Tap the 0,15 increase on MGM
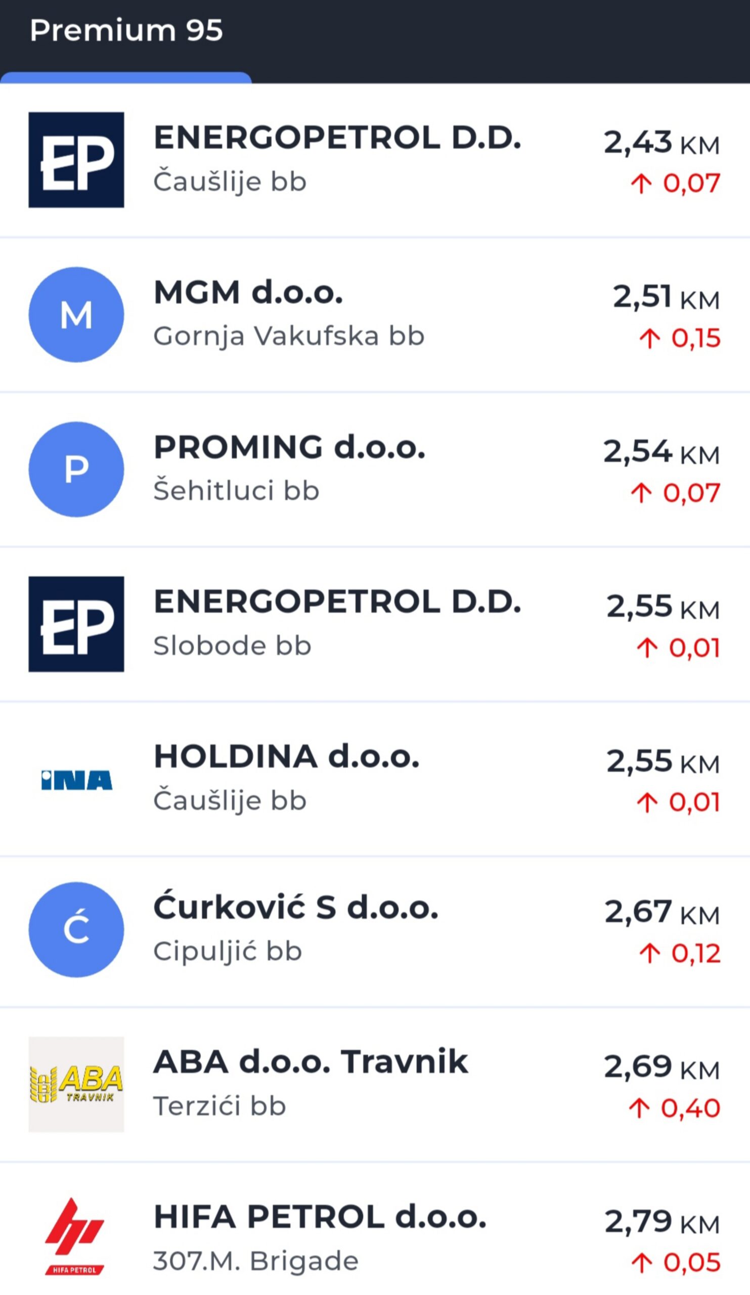750x1295 pixels. click(679, 338)
